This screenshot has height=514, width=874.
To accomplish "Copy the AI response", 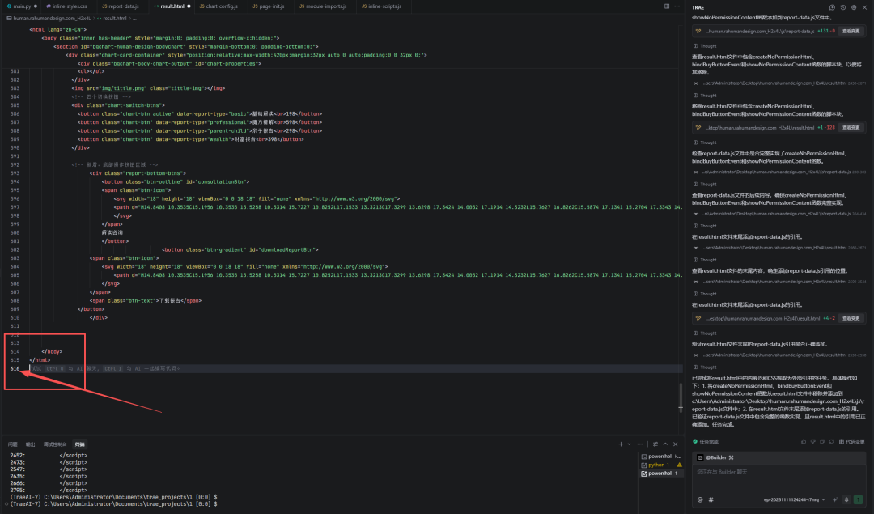I will 822,441.
